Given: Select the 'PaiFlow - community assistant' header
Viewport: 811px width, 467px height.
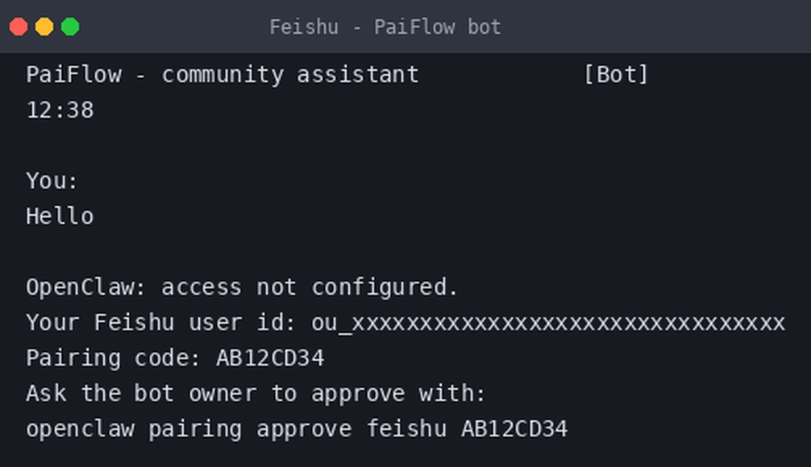Looking at the screenshot, I should [223, 75].
